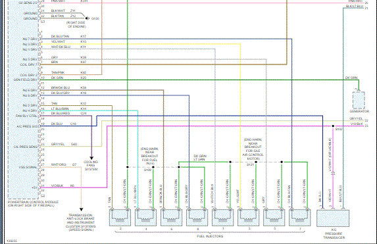Click the 'GRY K38' wire label
Image resolution: width=377 pixels, height=244 pixels.
coord(68,57)
